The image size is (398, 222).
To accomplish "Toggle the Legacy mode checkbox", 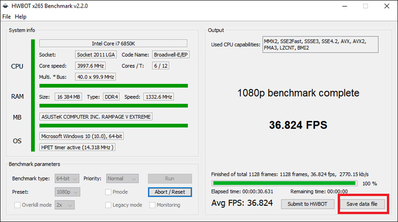I will coord(108,205).
